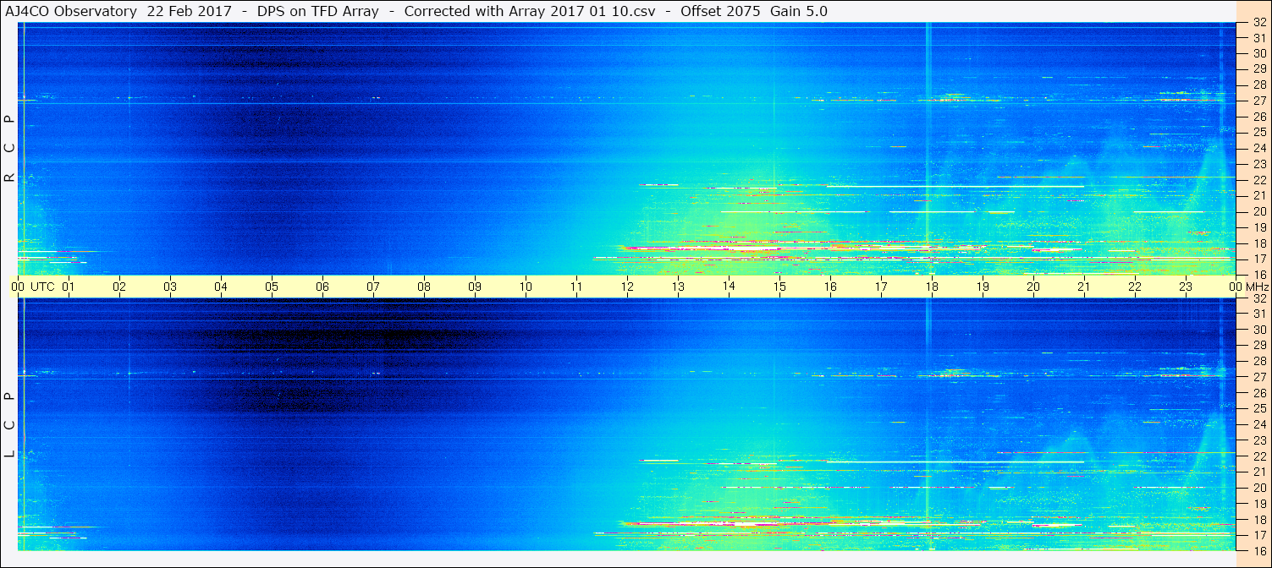The image size is (1272, 568).
Task: Click the 'R C P' label of the upper spectrogram
Action: (9, 149)
